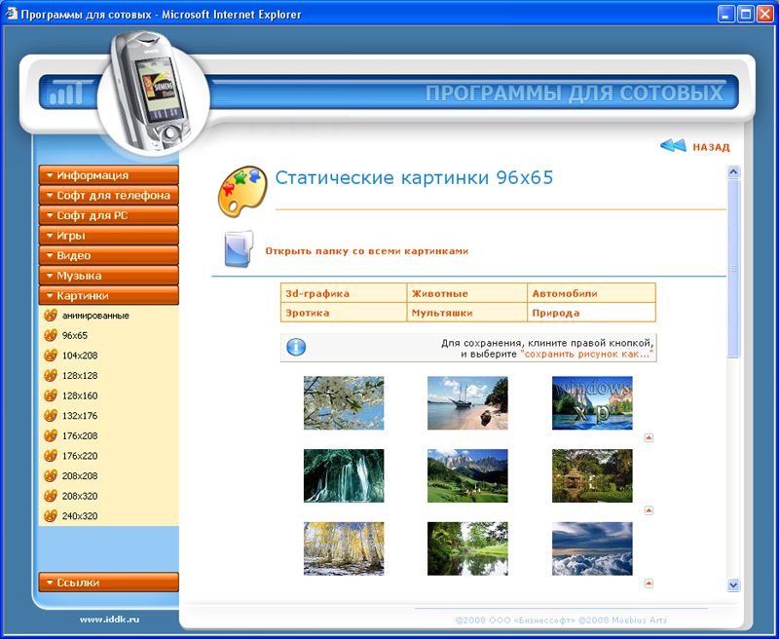Click the blue info icon in the hint bar
This screenshot has height=639, width=779.
pos(296,348)
